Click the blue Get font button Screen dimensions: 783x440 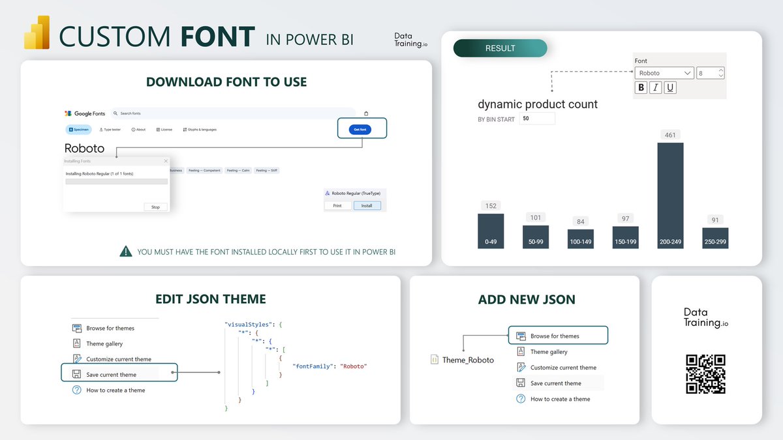pyautogui.click(x=360, y=129)
